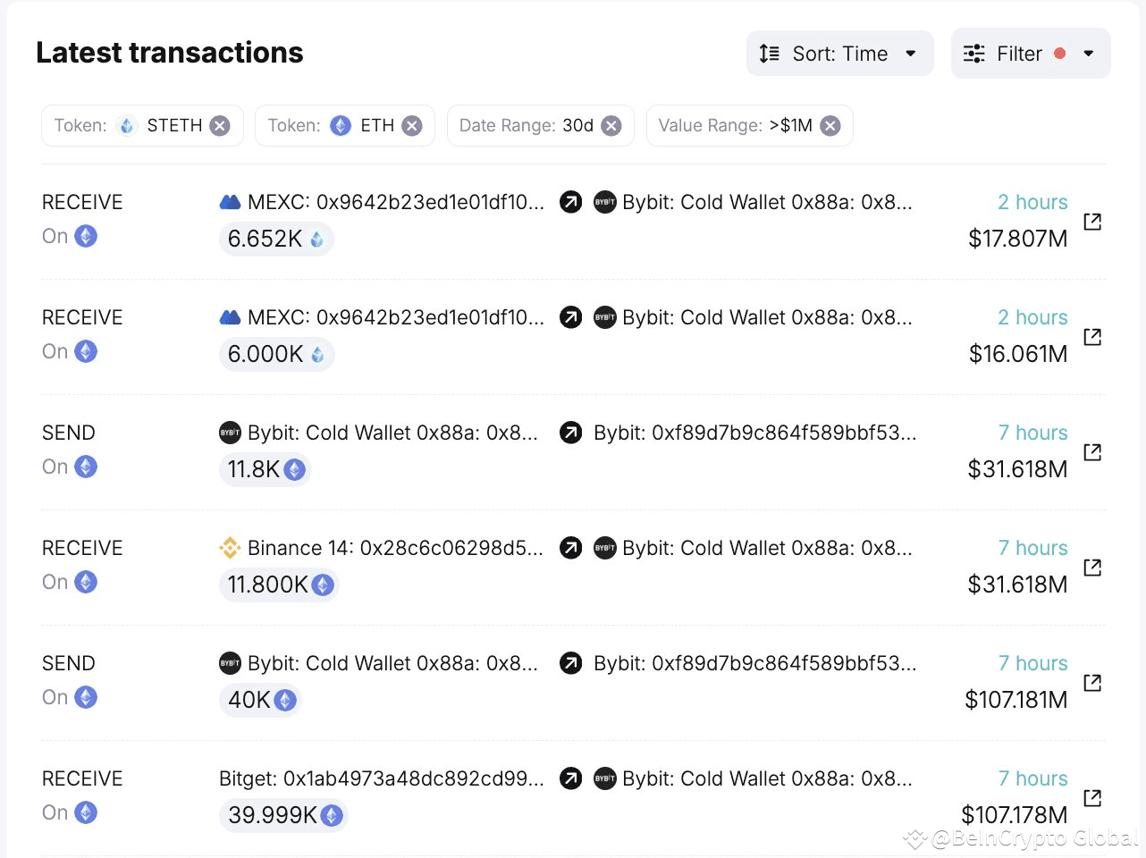
Task: Click the STETH token icon in the 6.652K badge
Action: click(316, 239)
